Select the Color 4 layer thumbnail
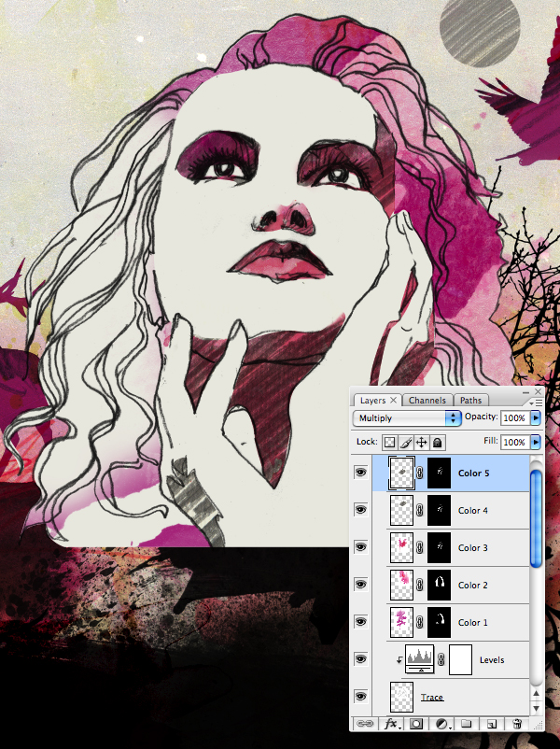 tap(402, 510)
